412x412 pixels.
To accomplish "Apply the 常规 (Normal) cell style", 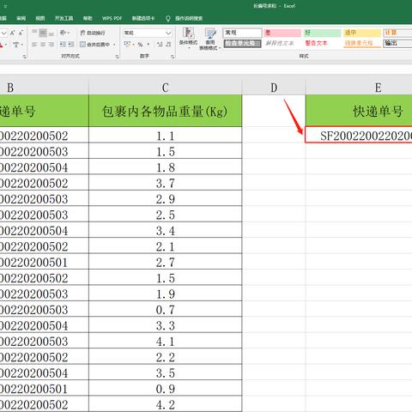I will pos(242,33).
